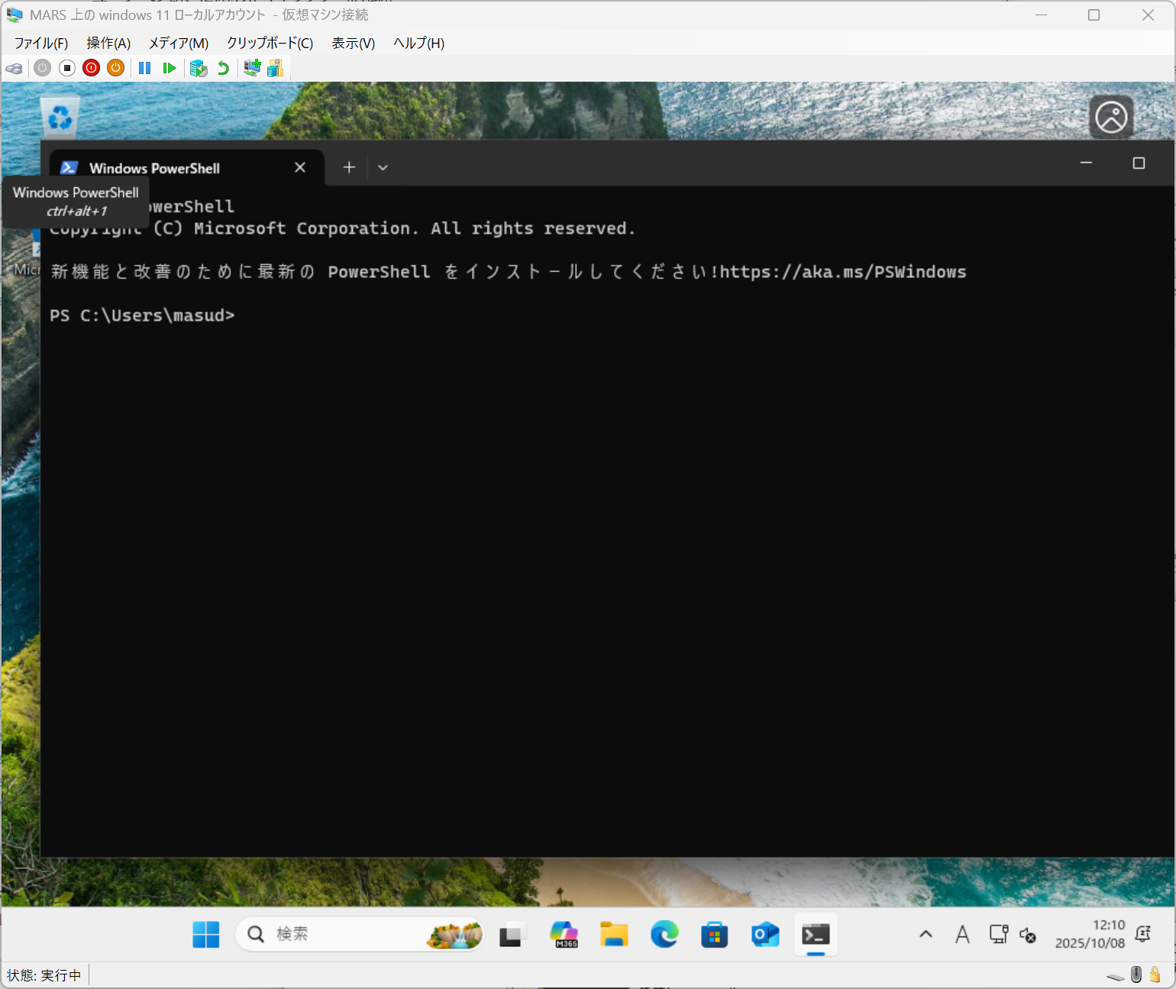Open the メディア(M) menu
This screenshot has height=989, width=1176.
(178, 44)
